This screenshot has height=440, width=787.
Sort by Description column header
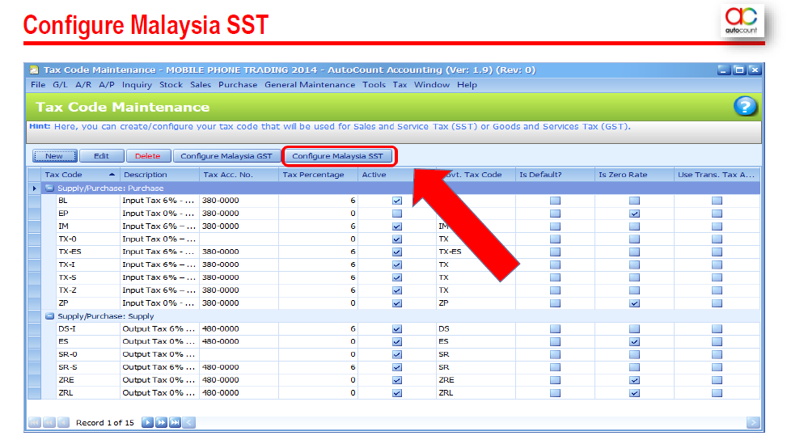pos(159,175)
